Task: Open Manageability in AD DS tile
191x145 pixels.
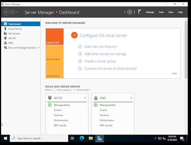Action: coord(62,105)
